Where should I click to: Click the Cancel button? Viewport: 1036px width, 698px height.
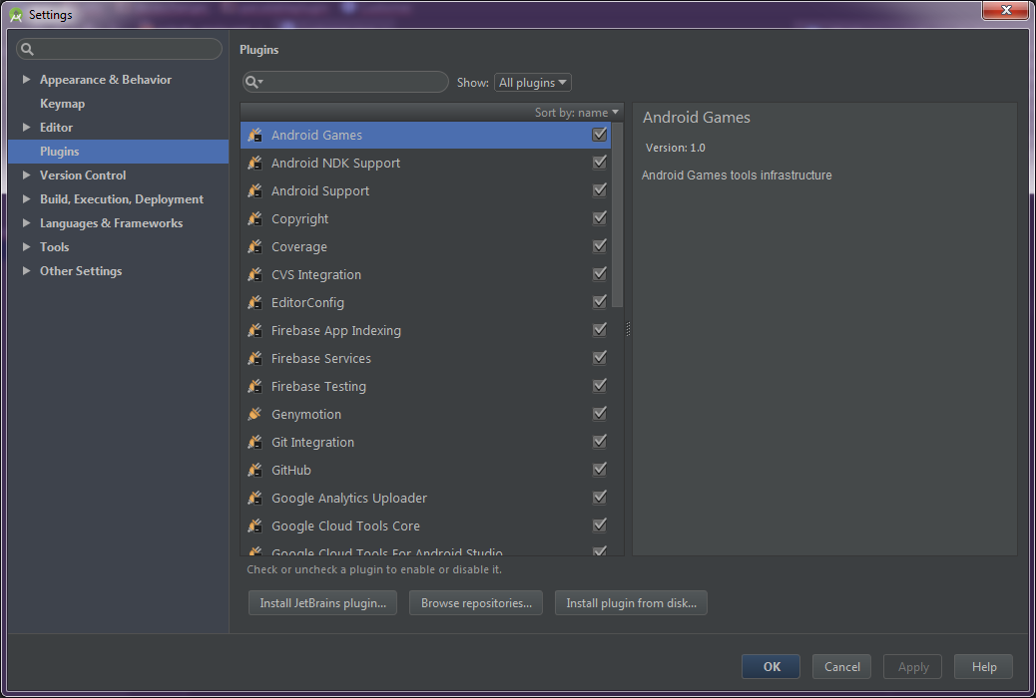(841, 667)
